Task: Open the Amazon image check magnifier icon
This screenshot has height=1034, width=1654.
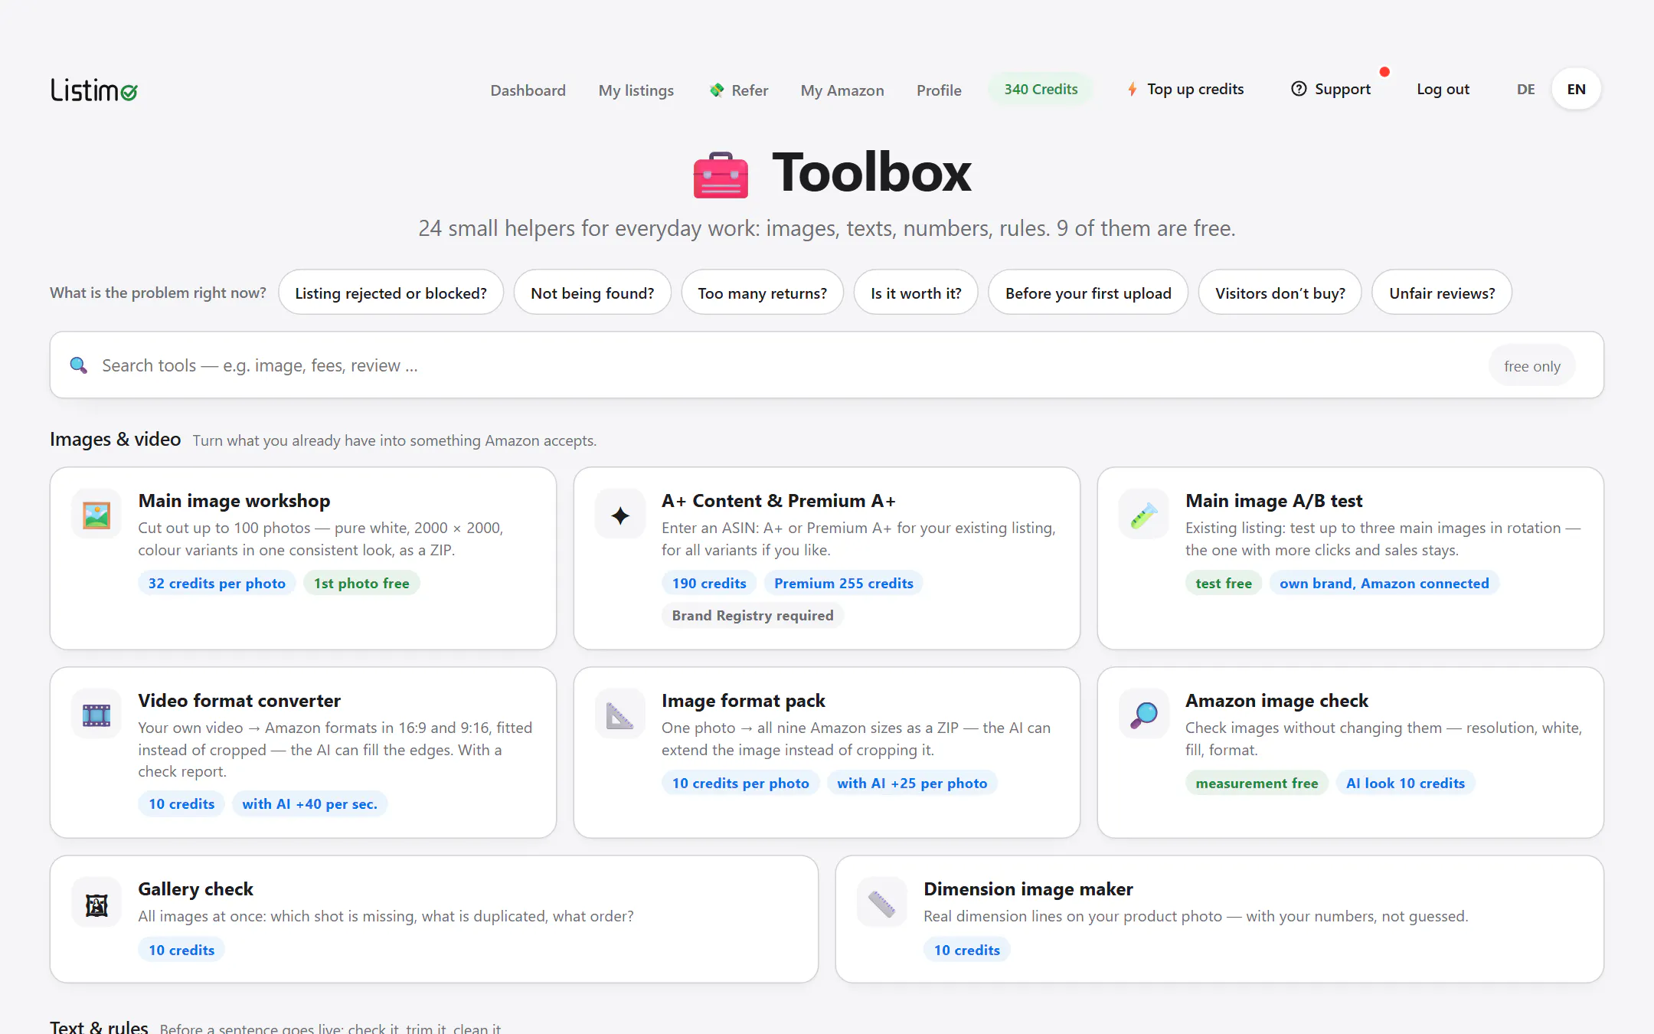Action: 1144,715
